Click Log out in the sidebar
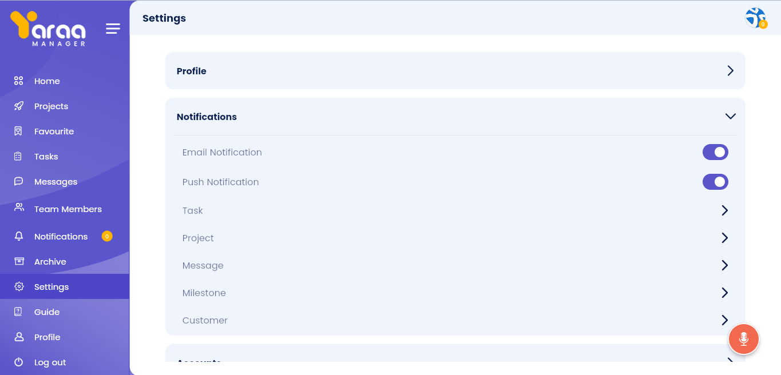Viewport: 781px width, 375px height. (x=50, y=362)
